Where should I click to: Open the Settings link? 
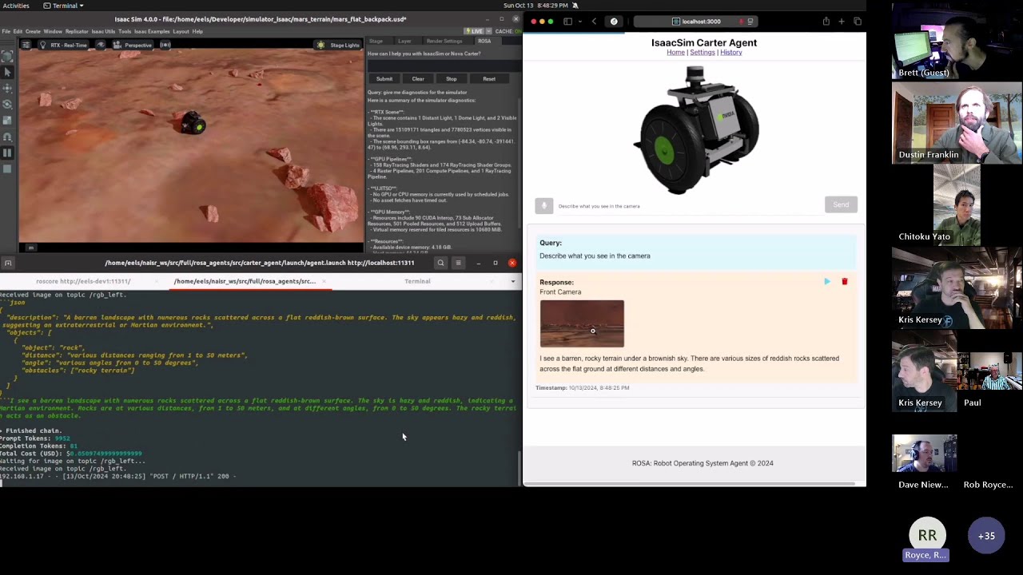(x=703, y=53)
